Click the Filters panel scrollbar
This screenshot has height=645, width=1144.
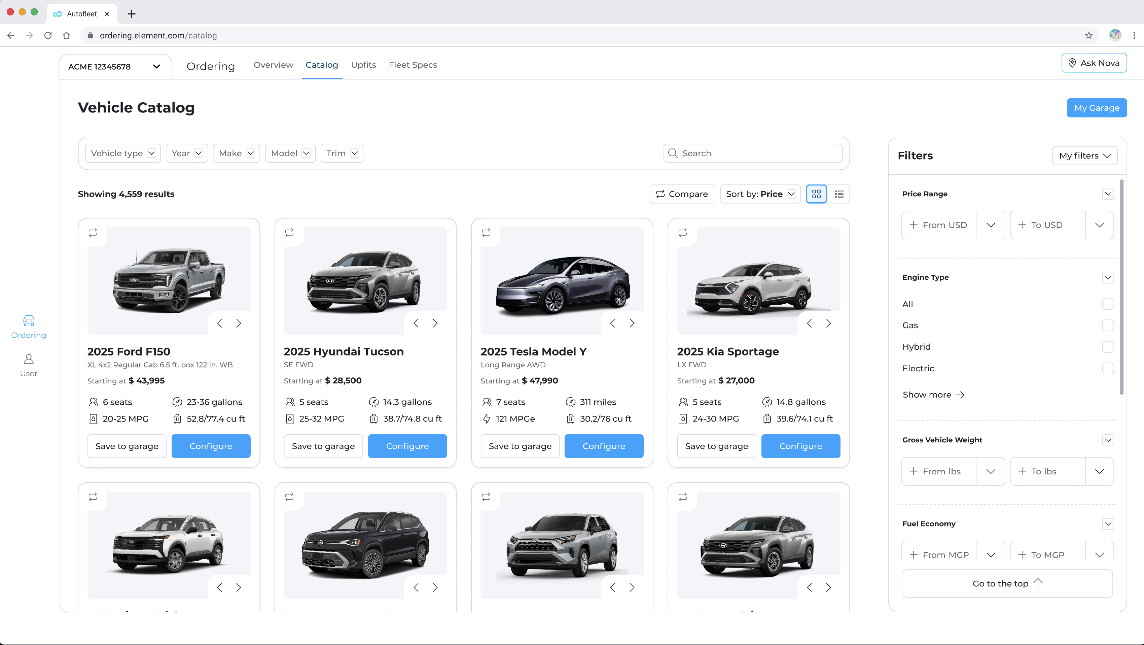[1121, 287]
